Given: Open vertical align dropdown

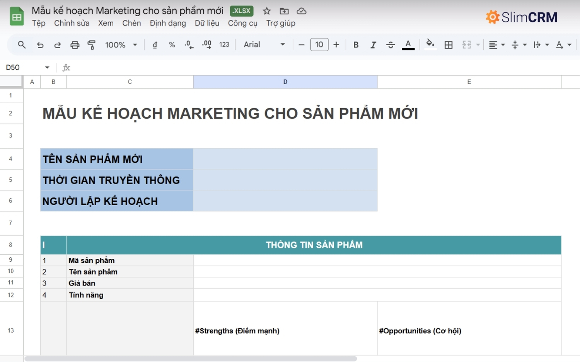Looking at the screenshot, I should pyautogui.click(x=519, y=45).
